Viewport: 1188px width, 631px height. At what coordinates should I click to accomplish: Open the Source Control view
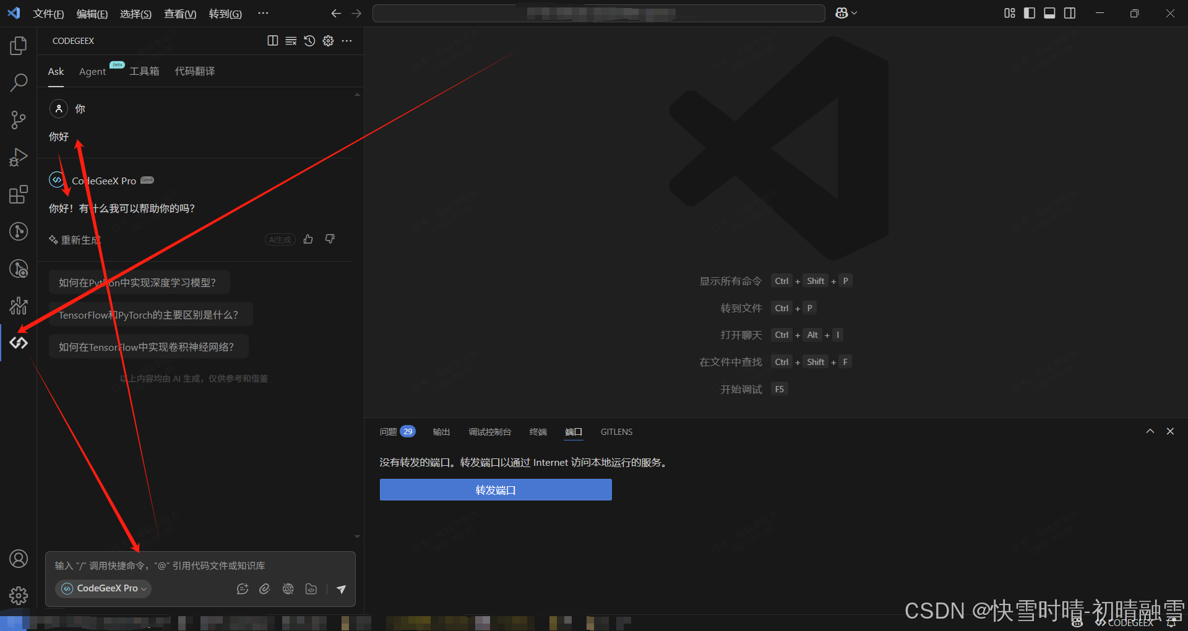(19, 120)
